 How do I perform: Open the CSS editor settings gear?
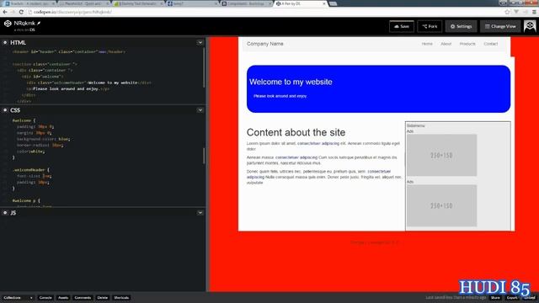click(5, 110)
